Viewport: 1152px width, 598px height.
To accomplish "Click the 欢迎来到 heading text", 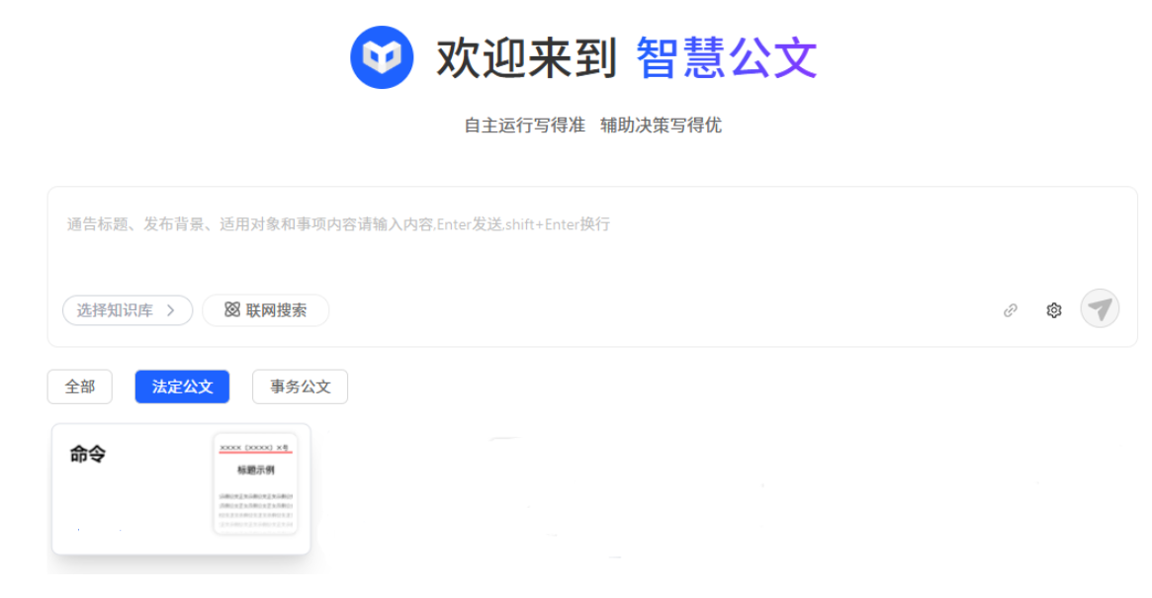I will (x=526, y=58).
